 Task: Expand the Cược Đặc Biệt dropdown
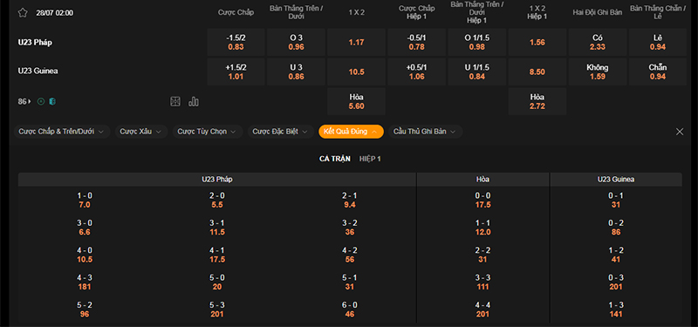280,132
